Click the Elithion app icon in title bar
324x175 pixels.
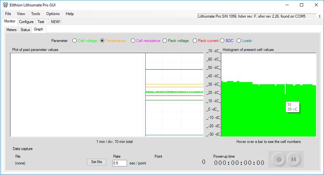pos(5,5)
